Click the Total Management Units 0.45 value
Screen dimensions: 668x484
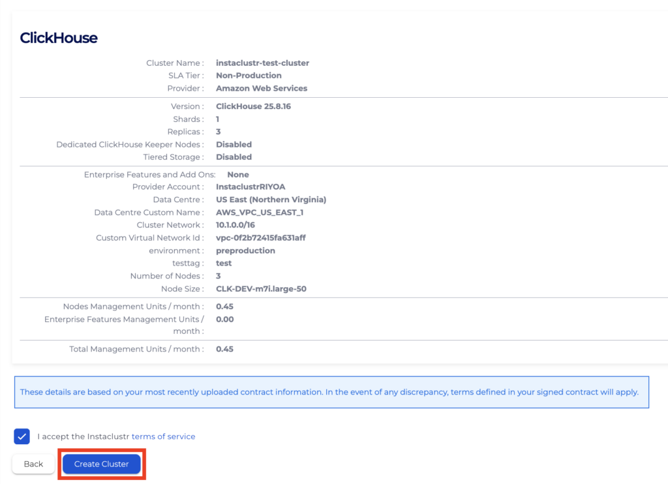pos(224,350)
